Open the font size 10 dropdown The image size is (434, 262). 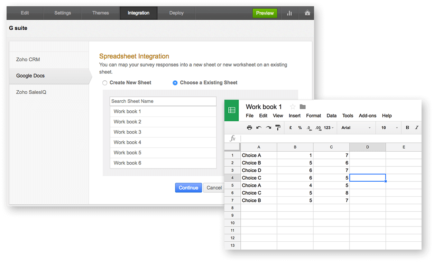pyautogui.click(x=388, y=128)
